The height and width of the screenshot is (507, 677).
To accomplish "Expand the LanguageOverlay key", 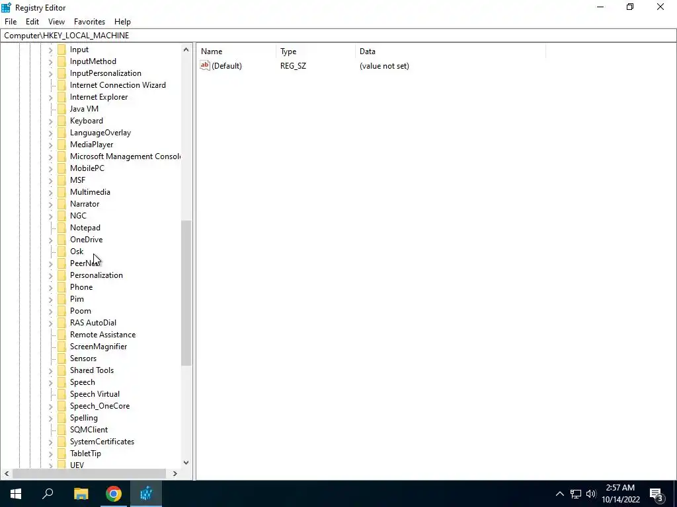I will point(50,133).
